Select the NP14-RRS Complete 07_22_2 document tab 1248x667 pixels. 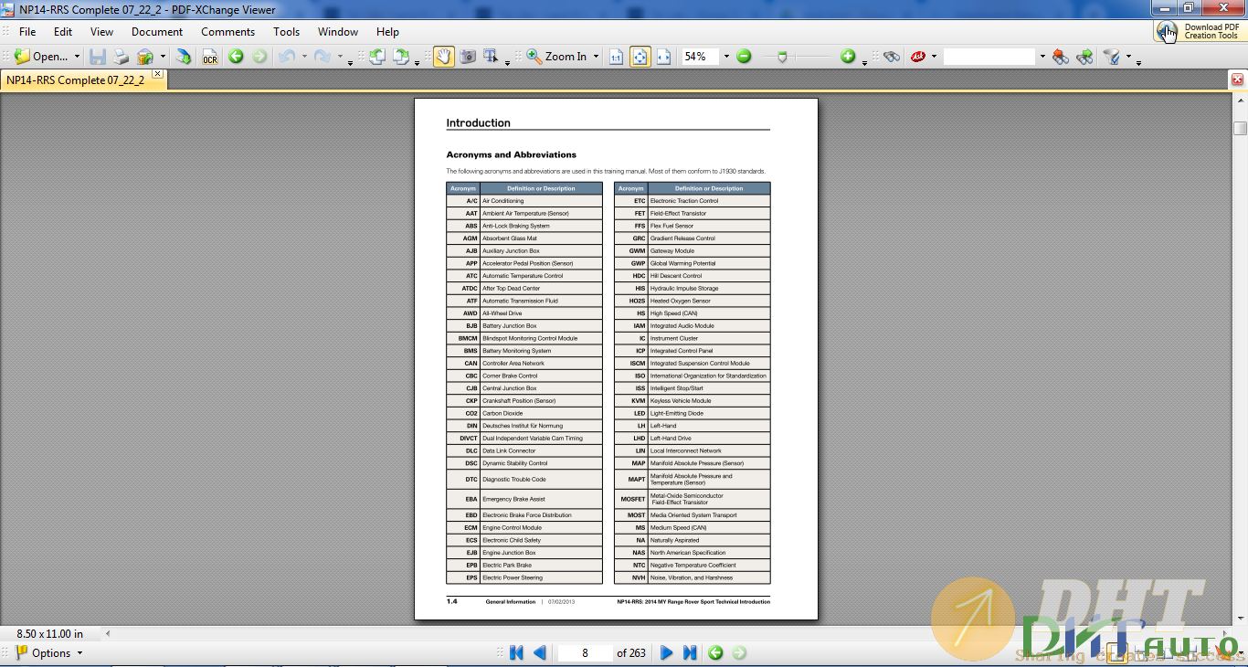[76, 80]
